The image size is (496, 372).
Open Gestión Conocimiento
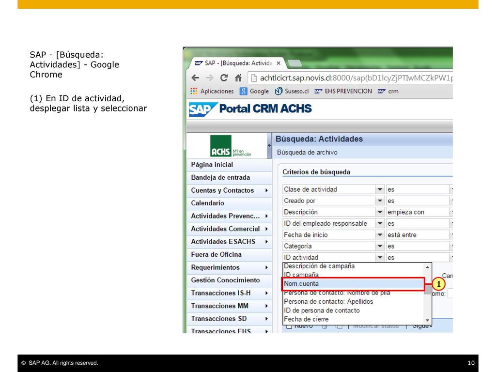coord(229,280)
